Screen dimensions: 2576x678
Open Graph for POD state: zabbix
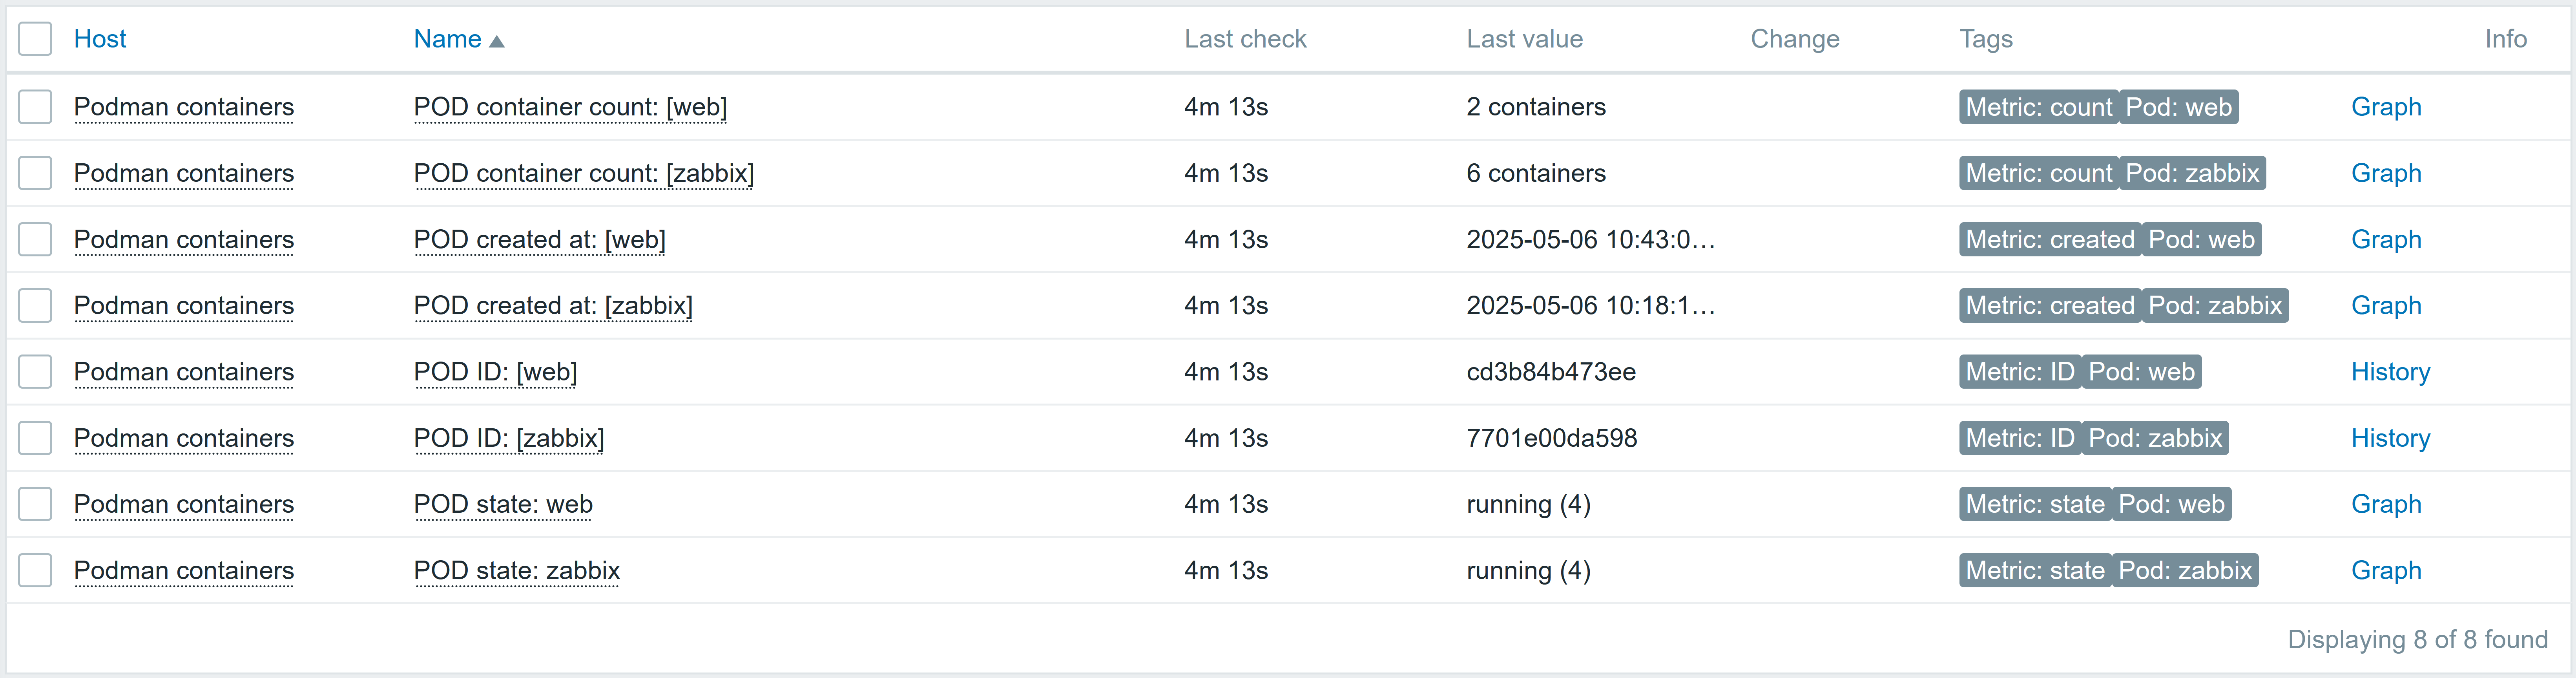tap(2386, 570)
